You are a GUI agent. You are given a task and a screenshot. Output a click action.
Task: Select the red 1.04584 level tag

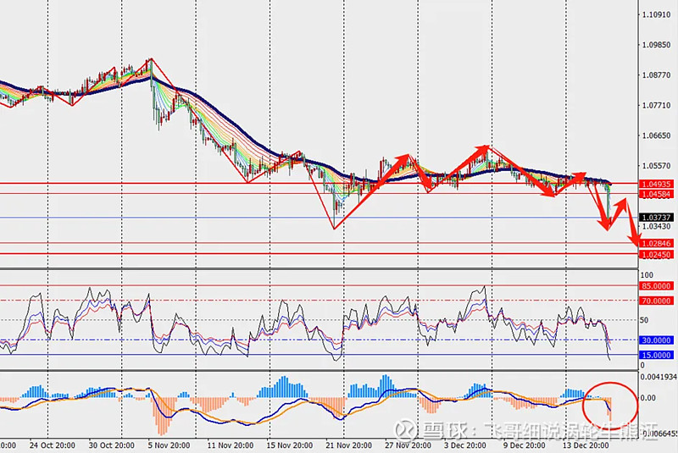click(658, 194)
